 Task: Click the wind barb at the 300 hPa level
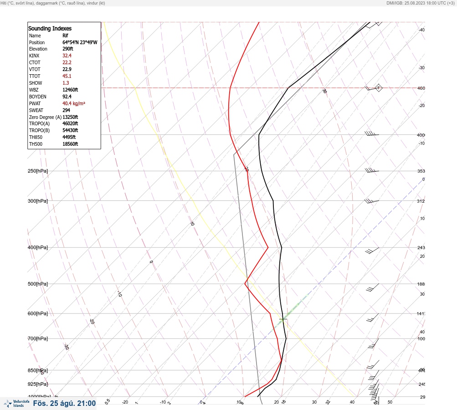(x=372, y=201)
